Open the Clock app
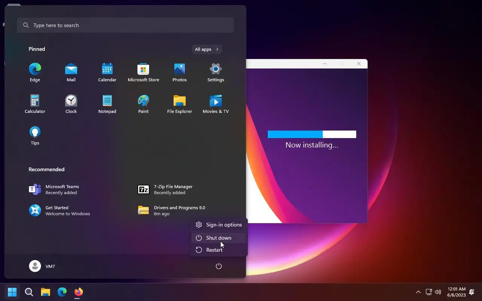482x301 pixels. (71, 104)
